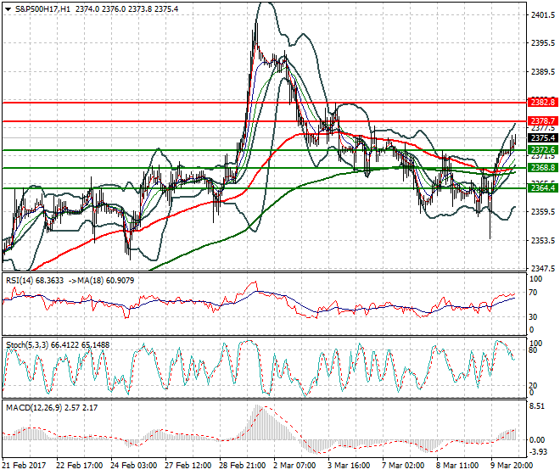The image size is (560, 475).
Task: Click the 2359.5 price scale value
Action: coord(543,212)
